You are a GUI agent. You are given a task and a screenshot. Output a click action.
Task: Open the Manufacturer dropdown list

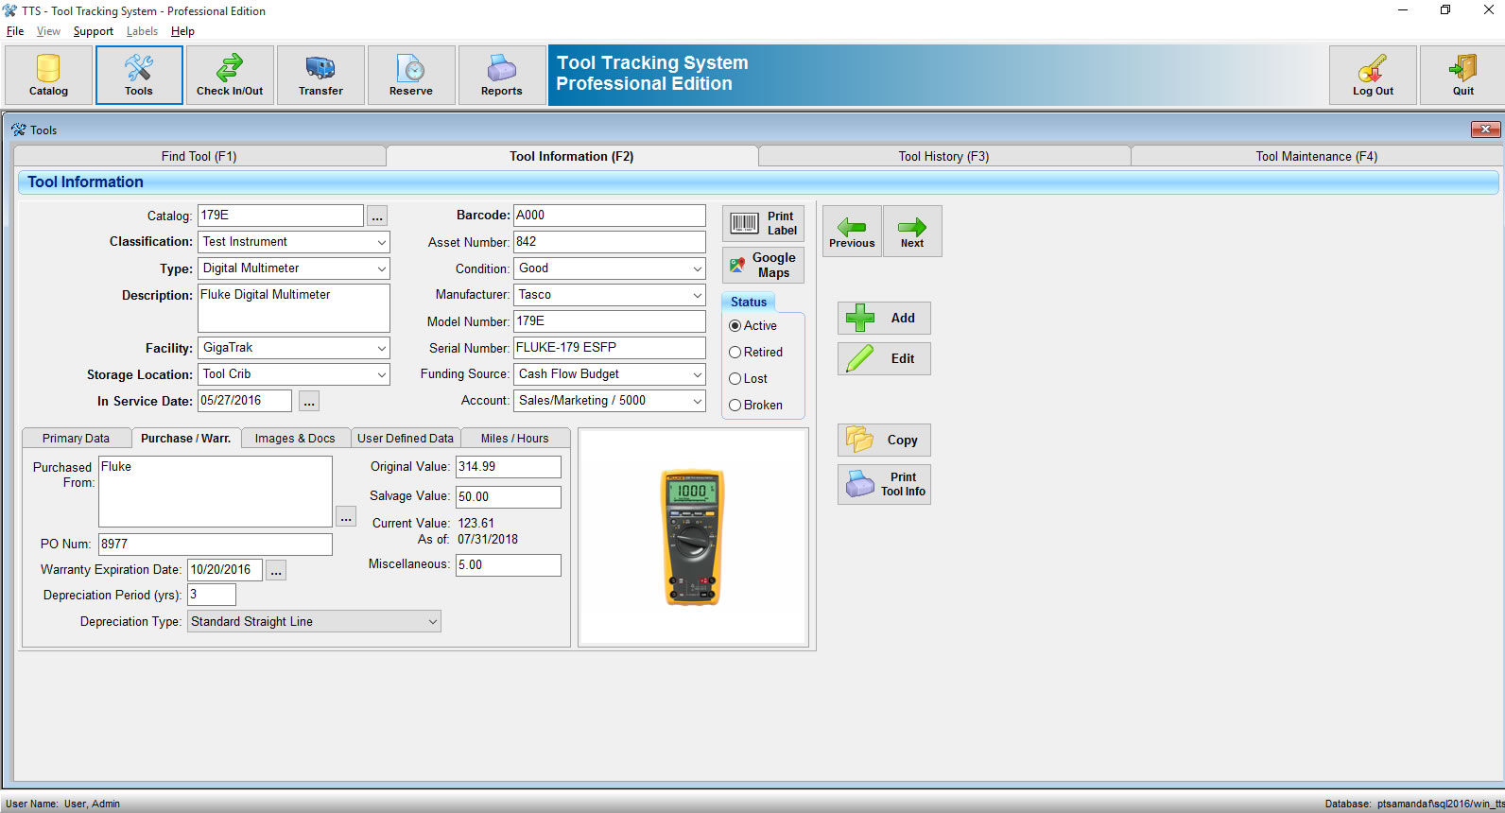(698, 295)
